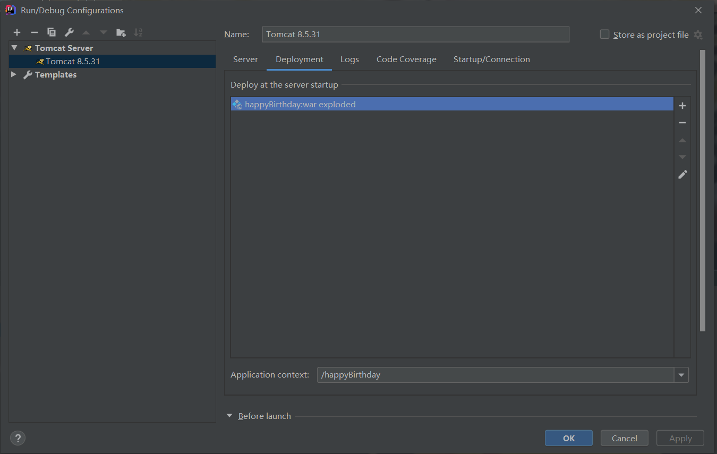
Task: Sort configurations alphabetically
Action: click(x=138, y=32)
